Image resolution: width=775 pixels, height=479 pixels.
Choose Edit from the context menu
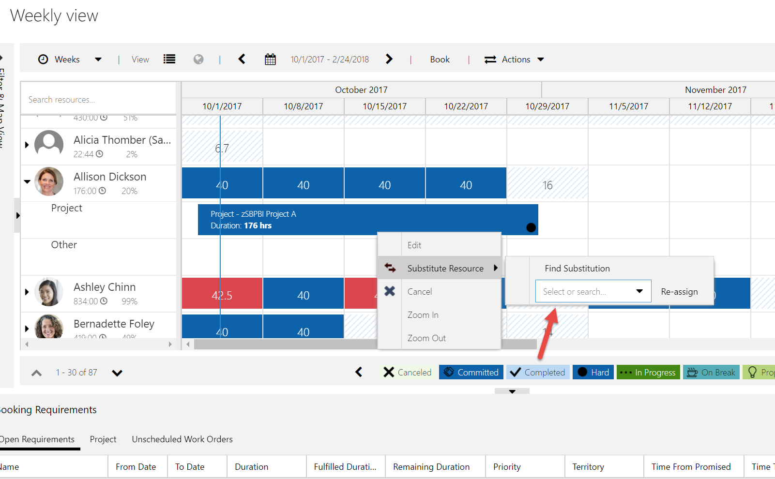pos(414,245)
